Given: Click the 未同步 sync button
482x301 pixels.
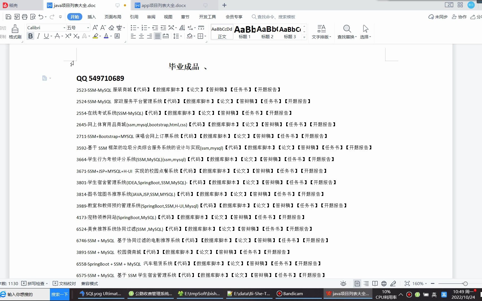Looking at the screenshot, I should pyautogui.click(x=438, y=17).
